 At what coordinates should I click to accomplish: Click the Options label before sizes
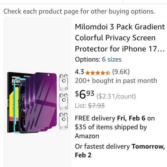point(88,59)
